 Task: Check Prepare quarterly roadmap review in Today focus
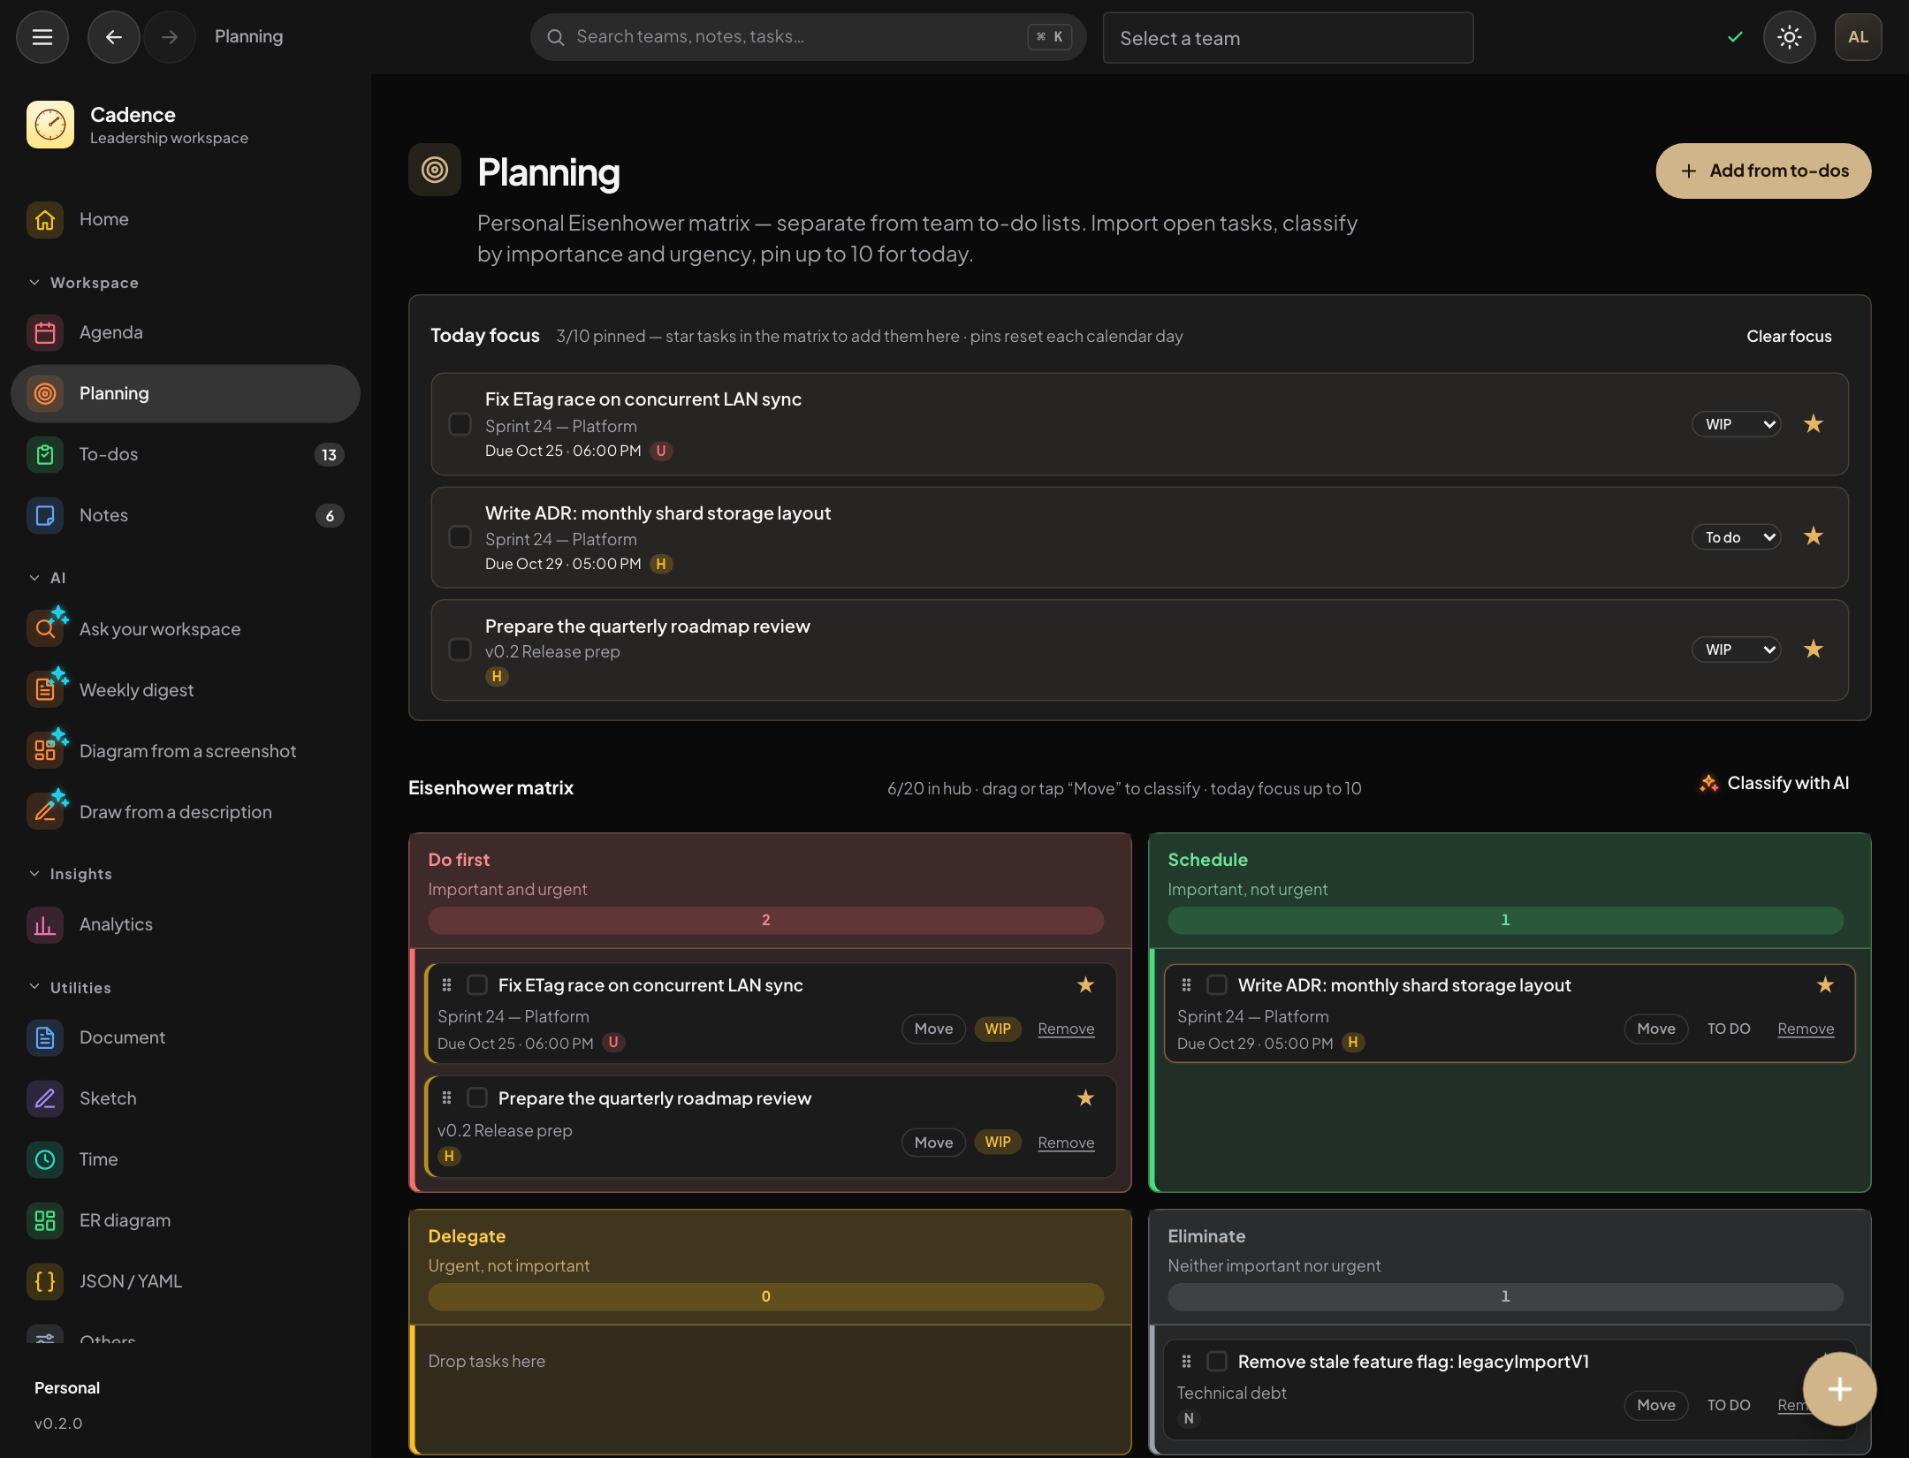coord(460,650)
